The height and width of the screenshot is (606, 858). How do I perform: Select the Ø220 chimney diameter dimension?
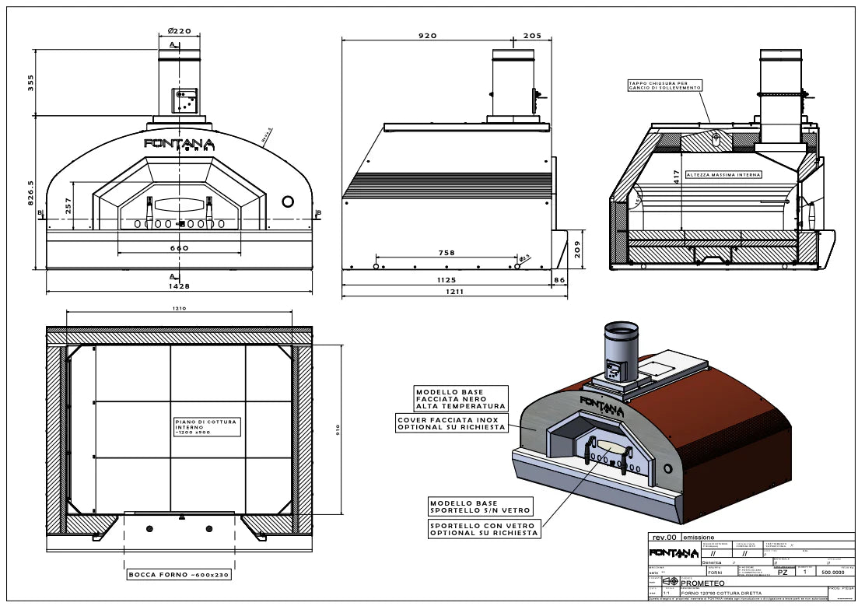pos(179,31)
